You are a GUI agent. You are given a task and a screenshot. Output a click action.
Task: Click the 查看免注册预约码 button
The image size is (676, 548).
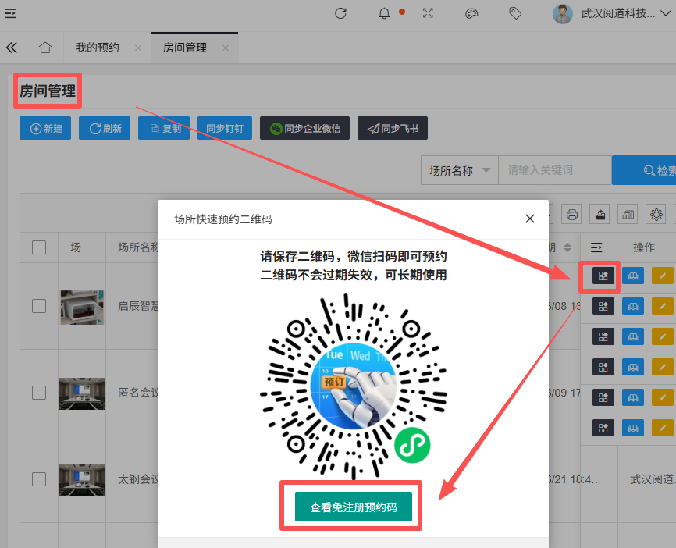(353, 507)
